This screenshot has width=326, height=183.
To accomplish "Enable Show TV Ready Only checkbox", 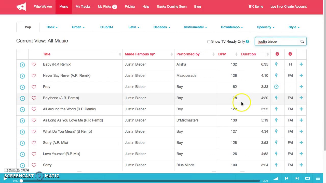I will coord(209,42).
